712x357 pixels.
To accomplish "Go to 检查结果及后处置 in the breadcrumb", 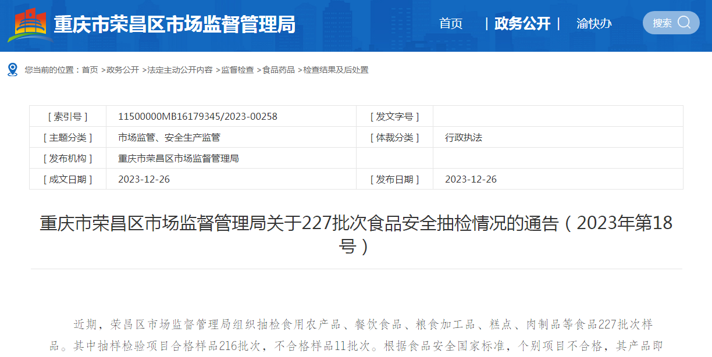I will [336, 70].
